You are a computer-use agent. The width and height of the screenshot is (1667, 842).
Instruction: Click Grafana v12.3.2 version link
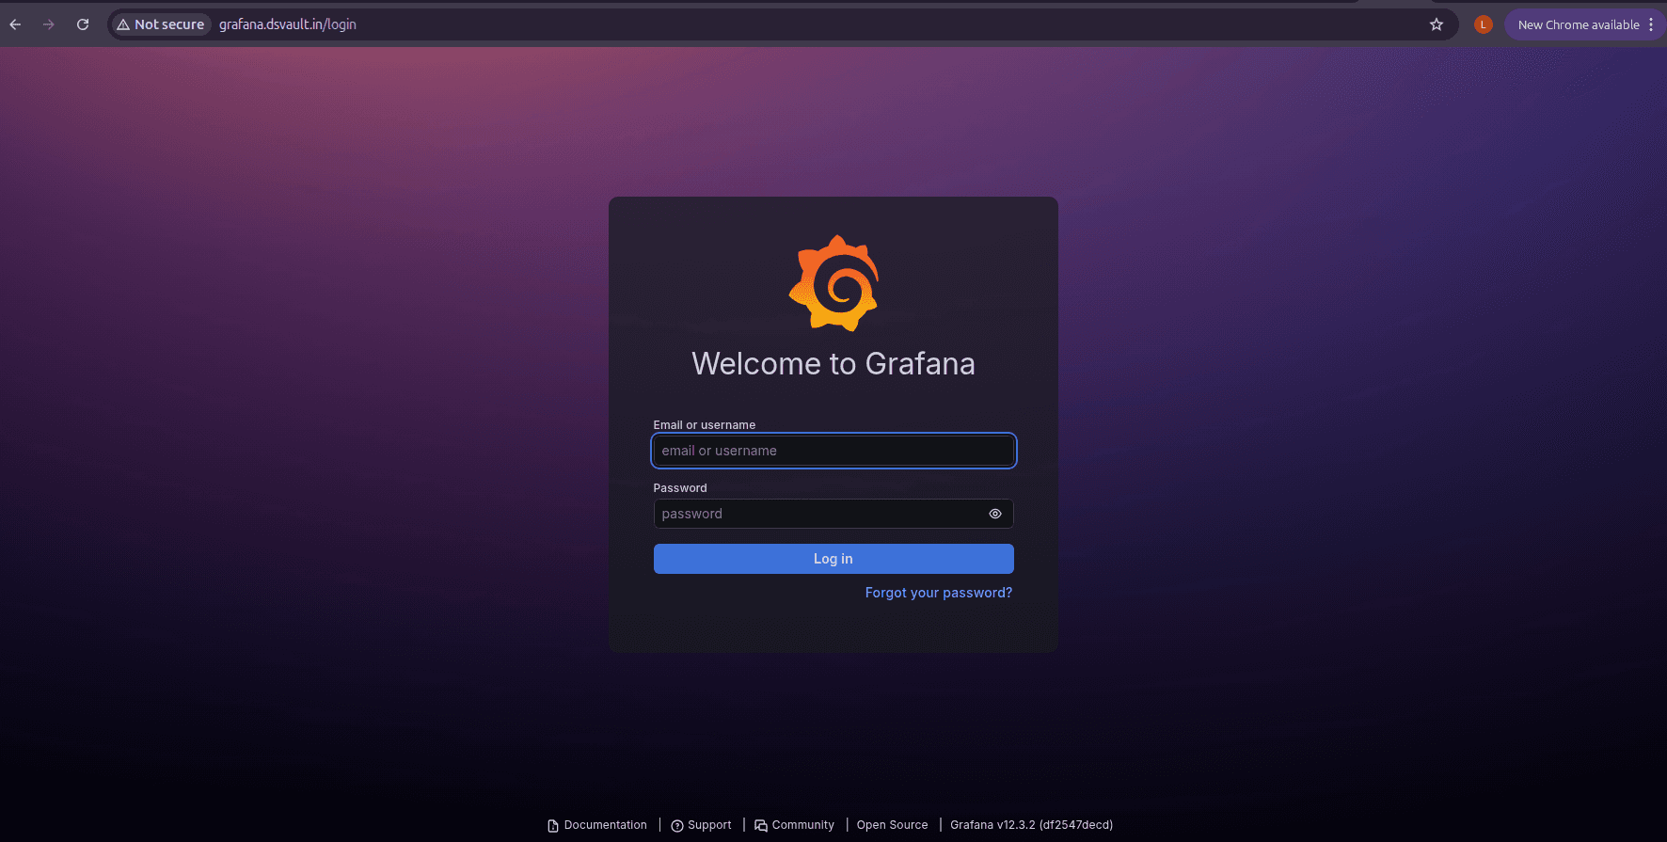tap(1031, 825)
